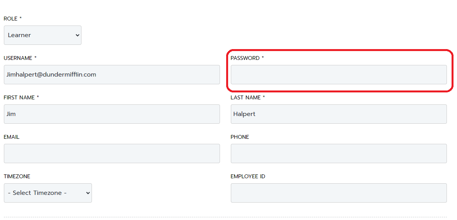Focus the Username field with Jimhalpert email
Screen dimensions: 457x220
pos(112,75)
